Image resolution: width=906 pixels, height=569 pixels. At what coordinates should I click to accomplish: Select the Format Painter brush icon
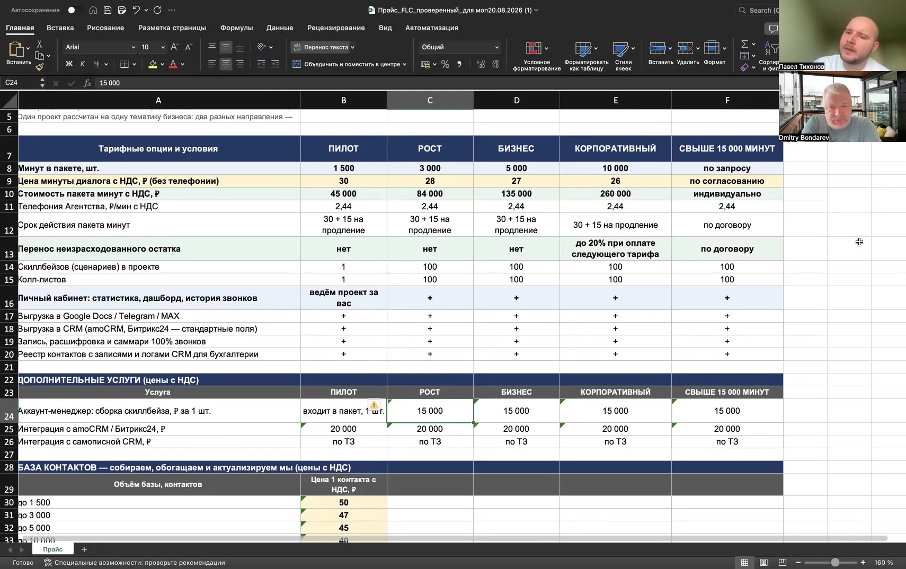[x=39, y=67]
